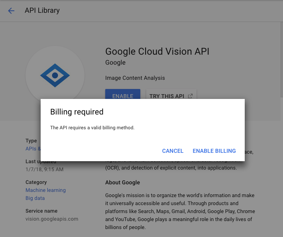Click the vision.googleapis.com service name
Image resolution: width=283 pixels, height=237 pixels.
52,219
